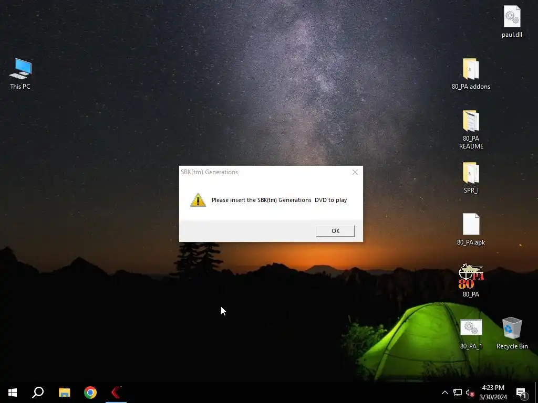Click the SBK(tm) Generations title text
The height and width of the screenshot is (403, 538).
[209, 172]
